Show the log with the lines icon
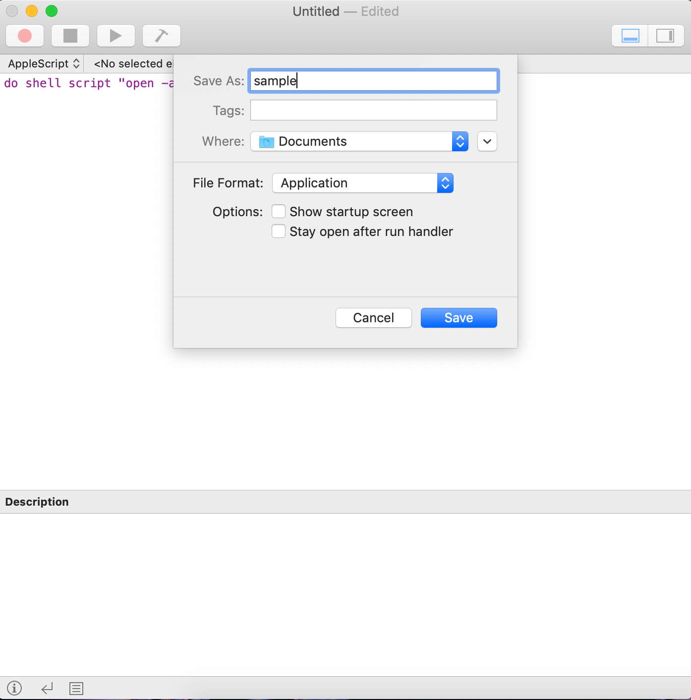This screenshot has height=700, width=691. 76,688
